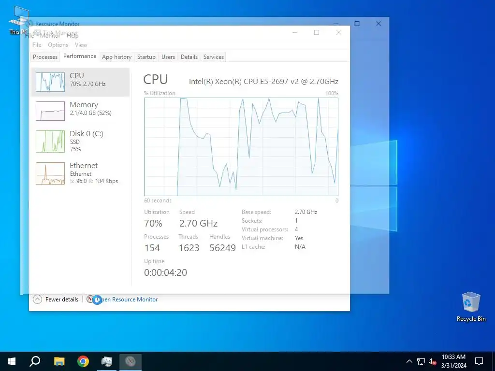Viewport: 495px width, 371px height.
Task: Click the Disk 0 (C:) label
Action: pos(87,134)
